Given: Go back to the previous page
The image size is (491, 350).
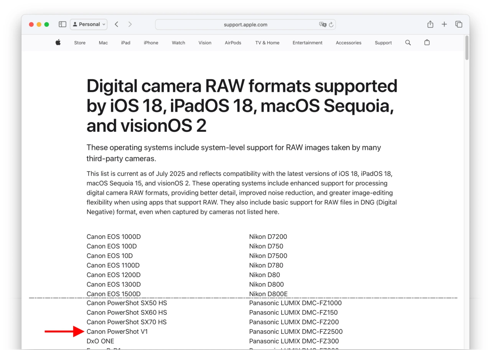Looking at the screenshot, I should point(117,24).
